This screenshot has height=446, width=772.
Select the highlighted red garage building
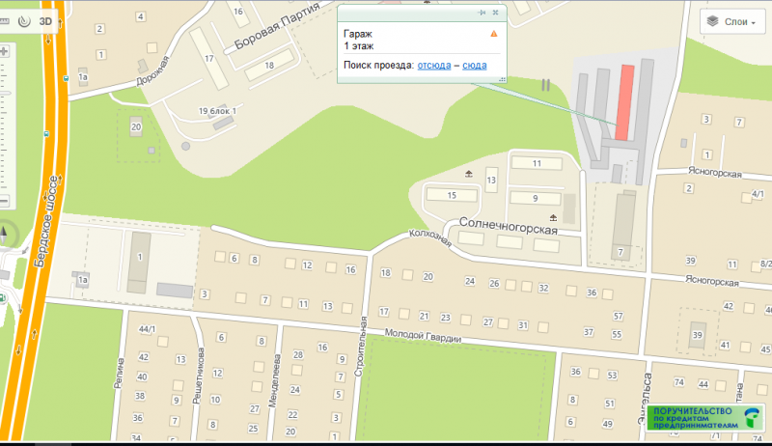coord(624,102)
